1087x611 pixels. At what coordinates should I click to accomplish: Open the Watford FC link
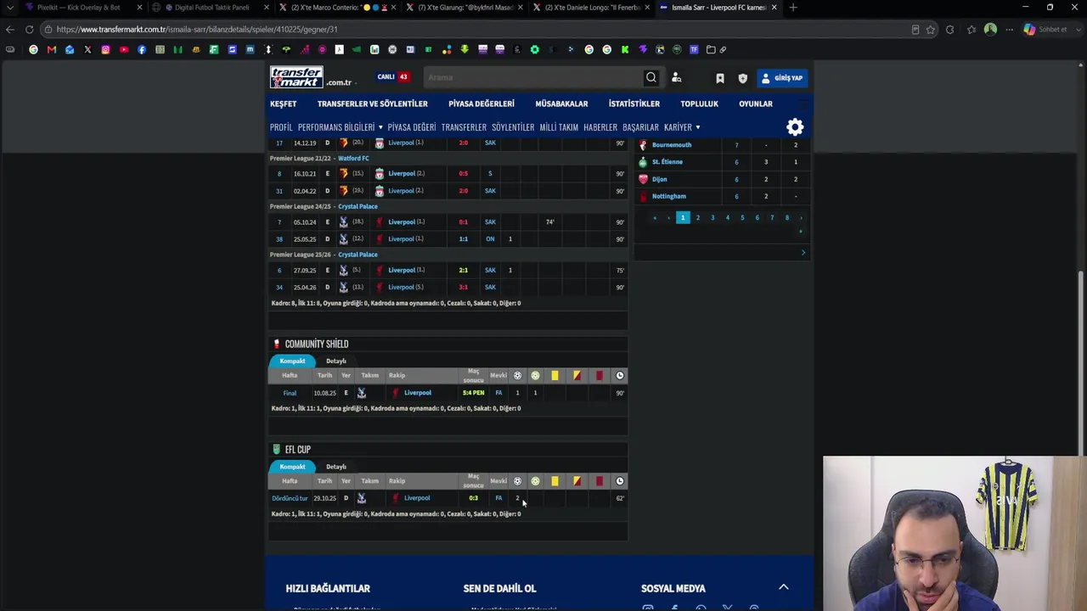pyautogui.click(x=353, y=159)
